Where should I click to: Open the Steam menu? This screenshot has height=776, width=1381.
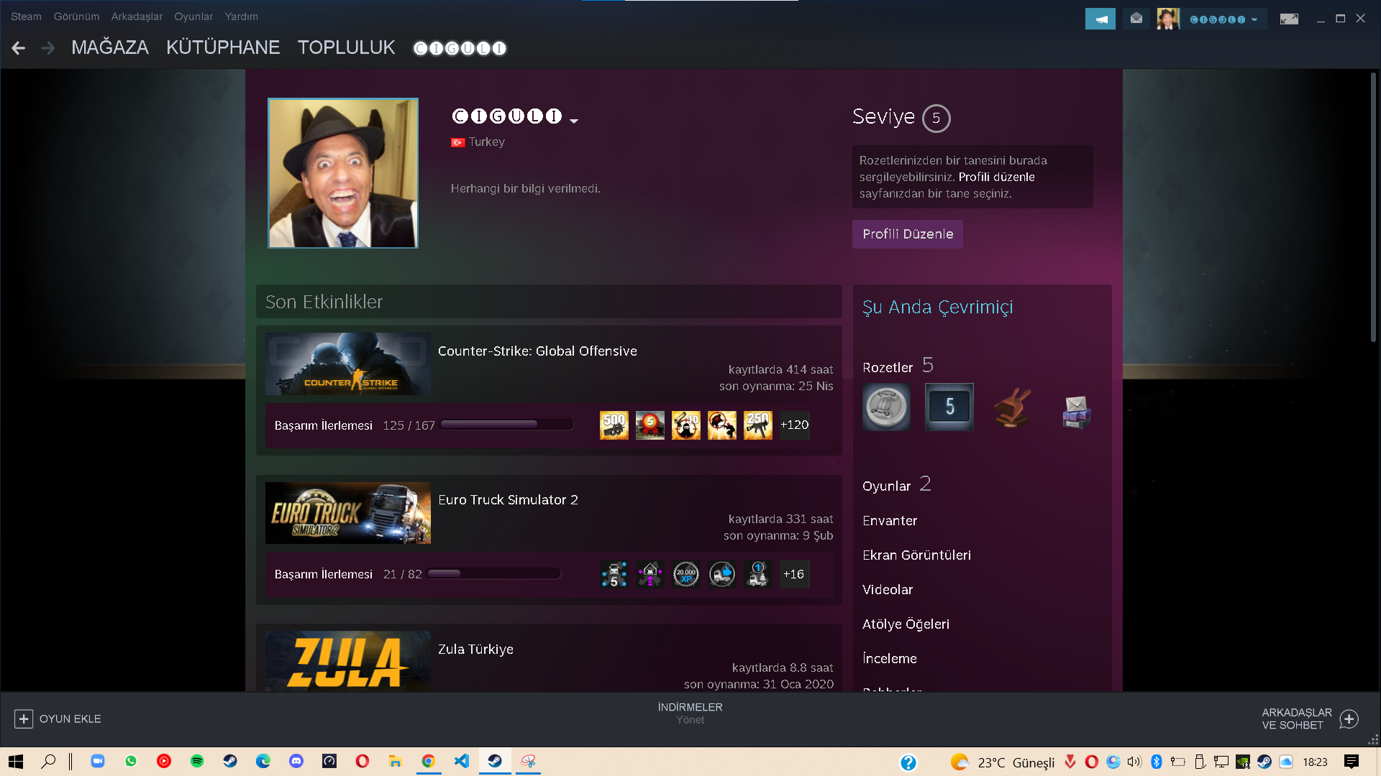26,17
